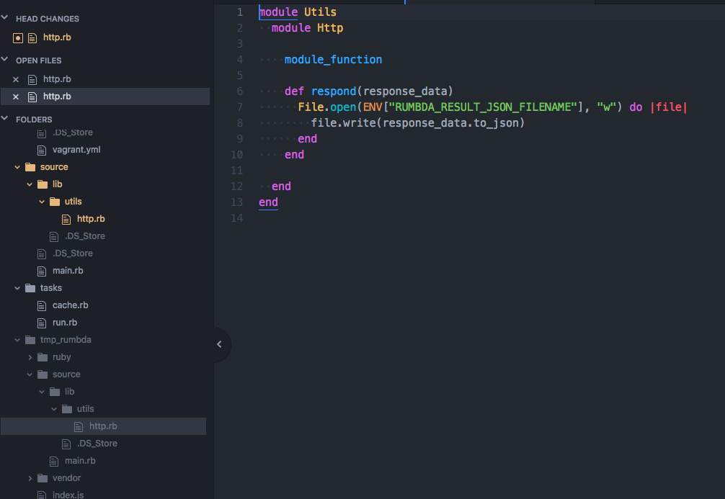Click the "RUMBDA_RESULT_JSON_FILENAME" string

483,107
